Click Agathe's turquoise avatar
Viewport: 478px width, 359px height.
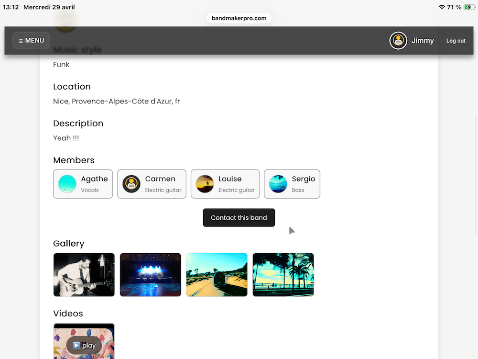point(67,184)
